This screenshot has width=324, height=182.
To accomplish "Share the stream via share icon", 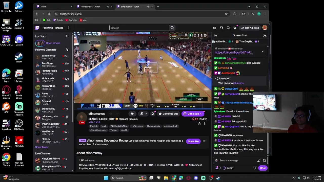I will tap(199, 124).
